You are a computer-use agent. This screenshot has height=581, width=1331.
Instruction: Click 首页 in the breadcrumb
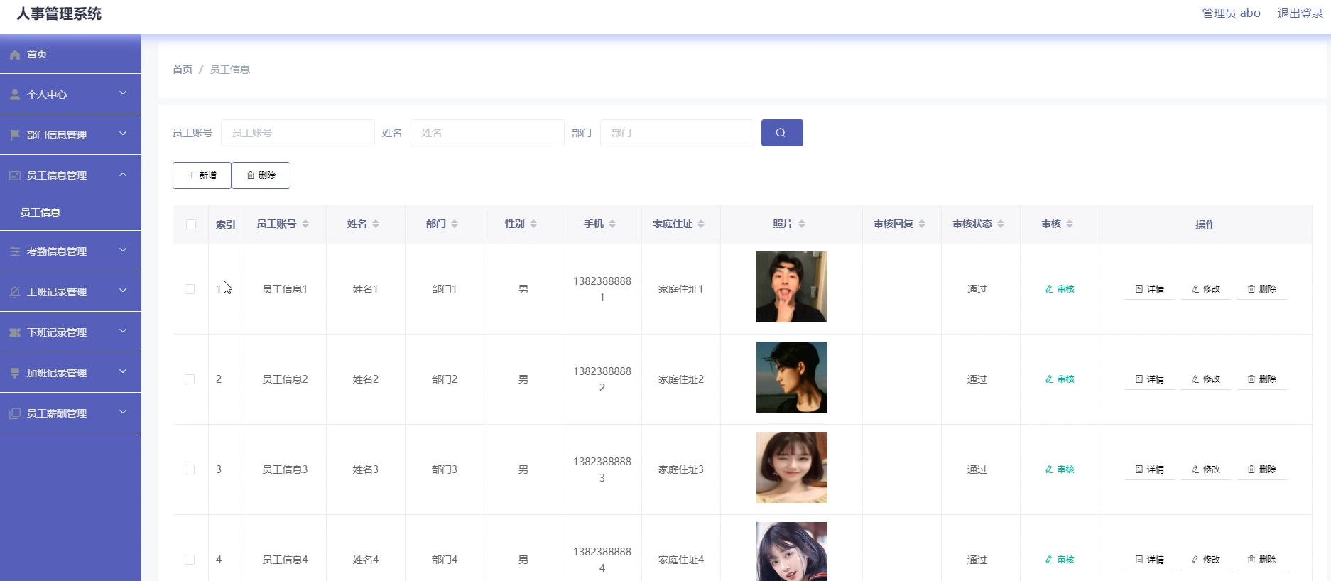point(183,70)
